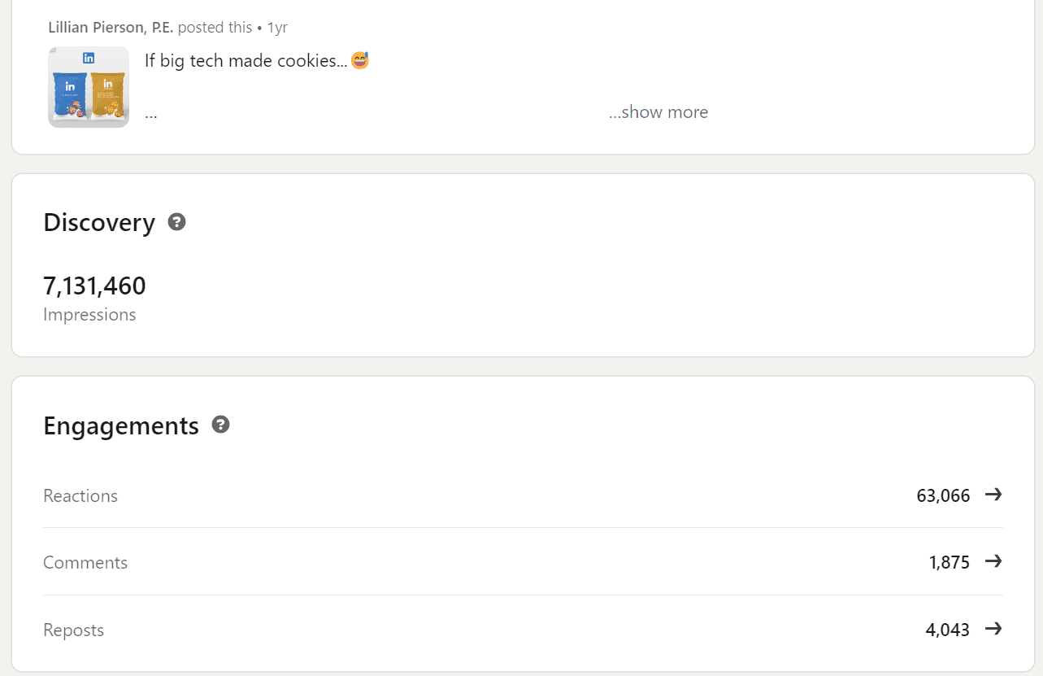Click the grinning emoji in post text
The height and width of the screenshot is (676, 1043).
pyautogui.click(x=359, y=59)
